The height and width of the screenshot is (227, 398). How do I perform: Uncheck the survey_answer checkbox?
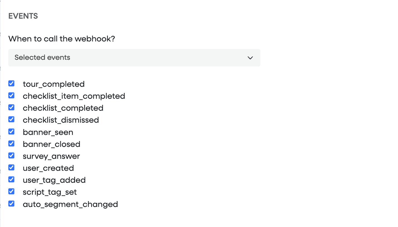coord(11,156)
